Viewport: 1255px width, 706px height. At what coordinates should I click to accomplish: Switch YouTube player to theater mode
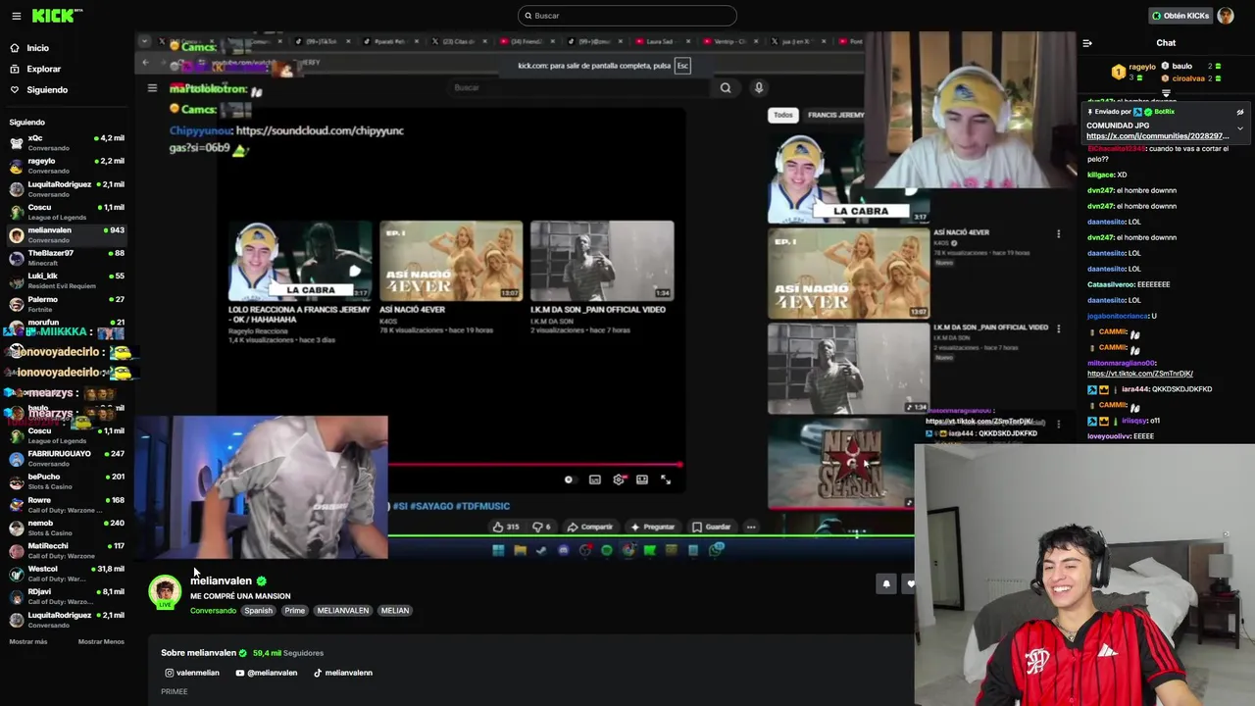click(x=642, y=479)
